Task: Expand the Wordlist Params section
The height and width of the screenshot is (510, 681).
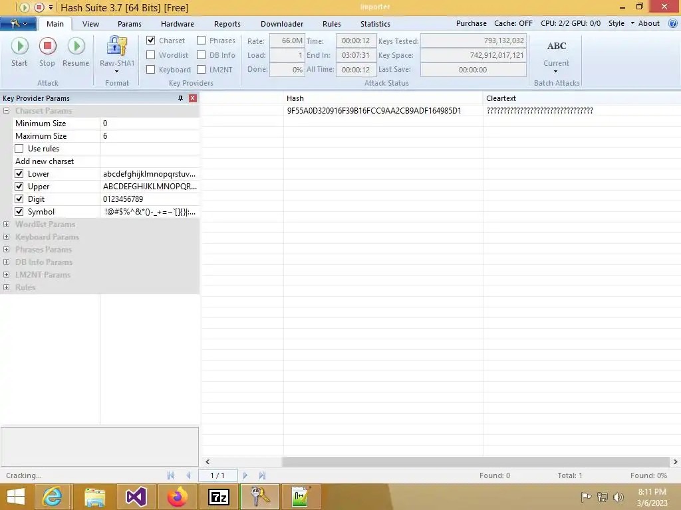Action: point(6,224)
